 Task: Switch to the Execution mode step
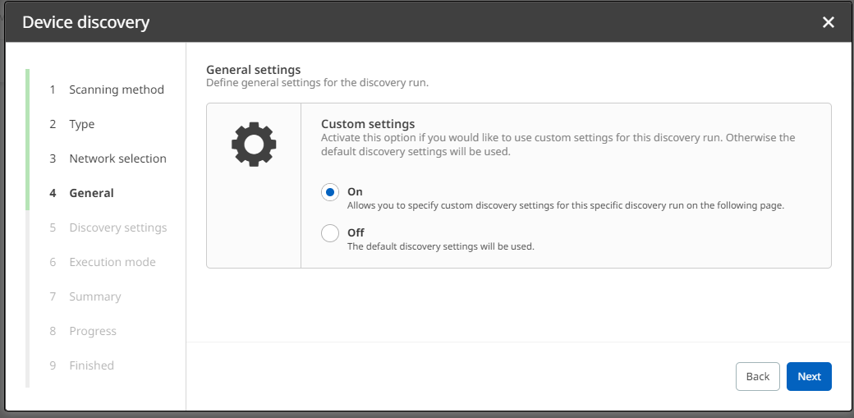tap(112, 262)
